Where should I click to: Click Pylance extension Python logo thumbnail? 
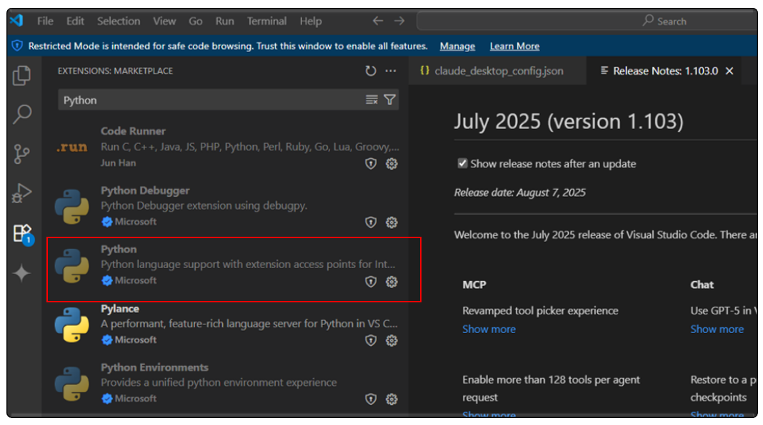coord(72,324)
